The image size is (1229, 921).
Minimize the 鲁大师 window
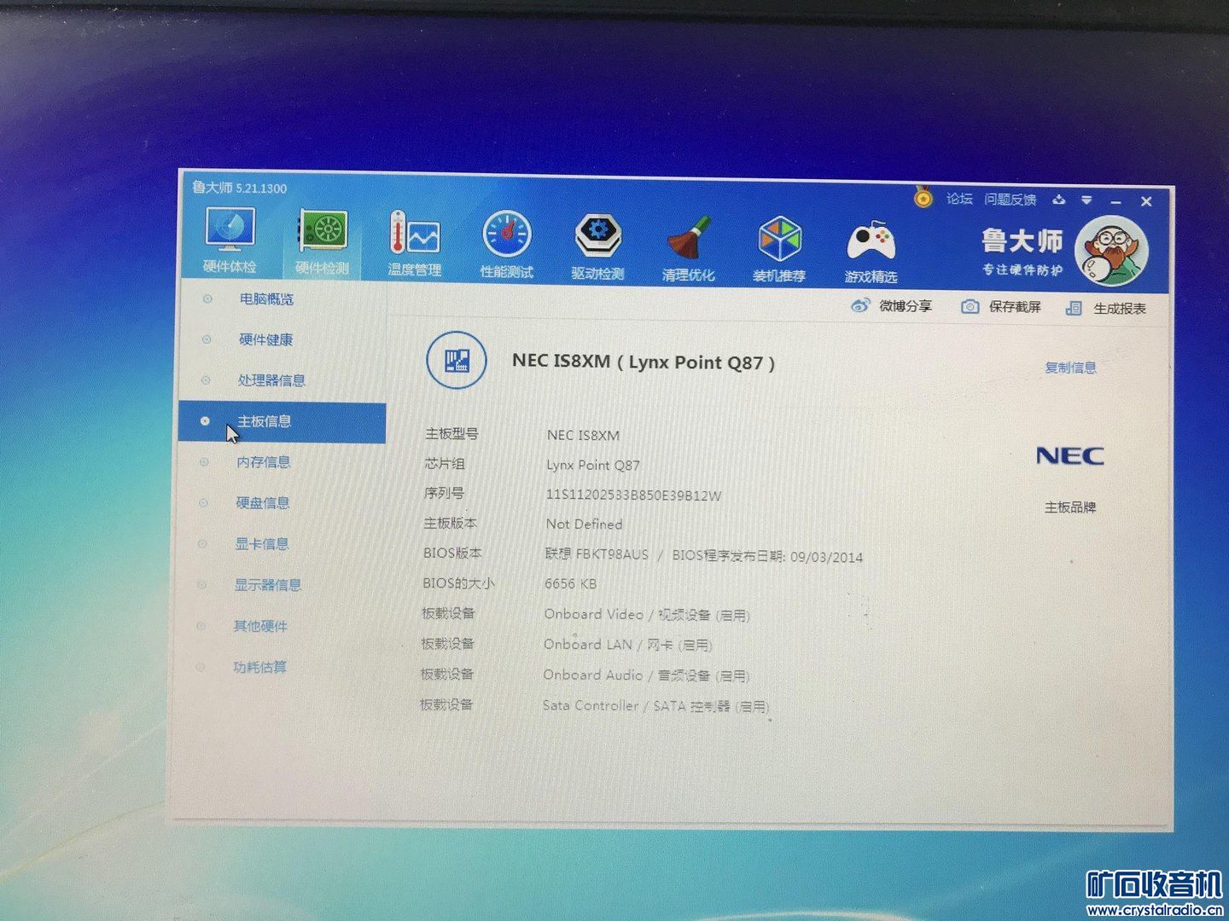tap(1115, 201)
